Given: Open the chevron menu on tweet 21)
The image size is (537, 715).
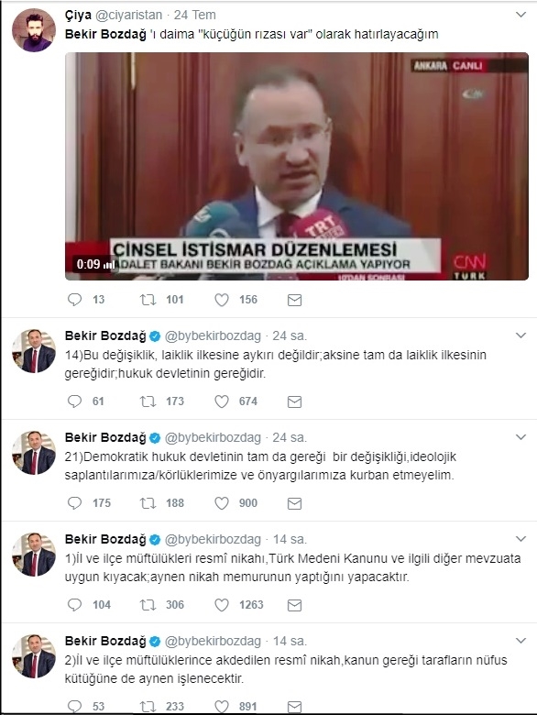Looking at the screenshot, I should [x=521, y=437].
